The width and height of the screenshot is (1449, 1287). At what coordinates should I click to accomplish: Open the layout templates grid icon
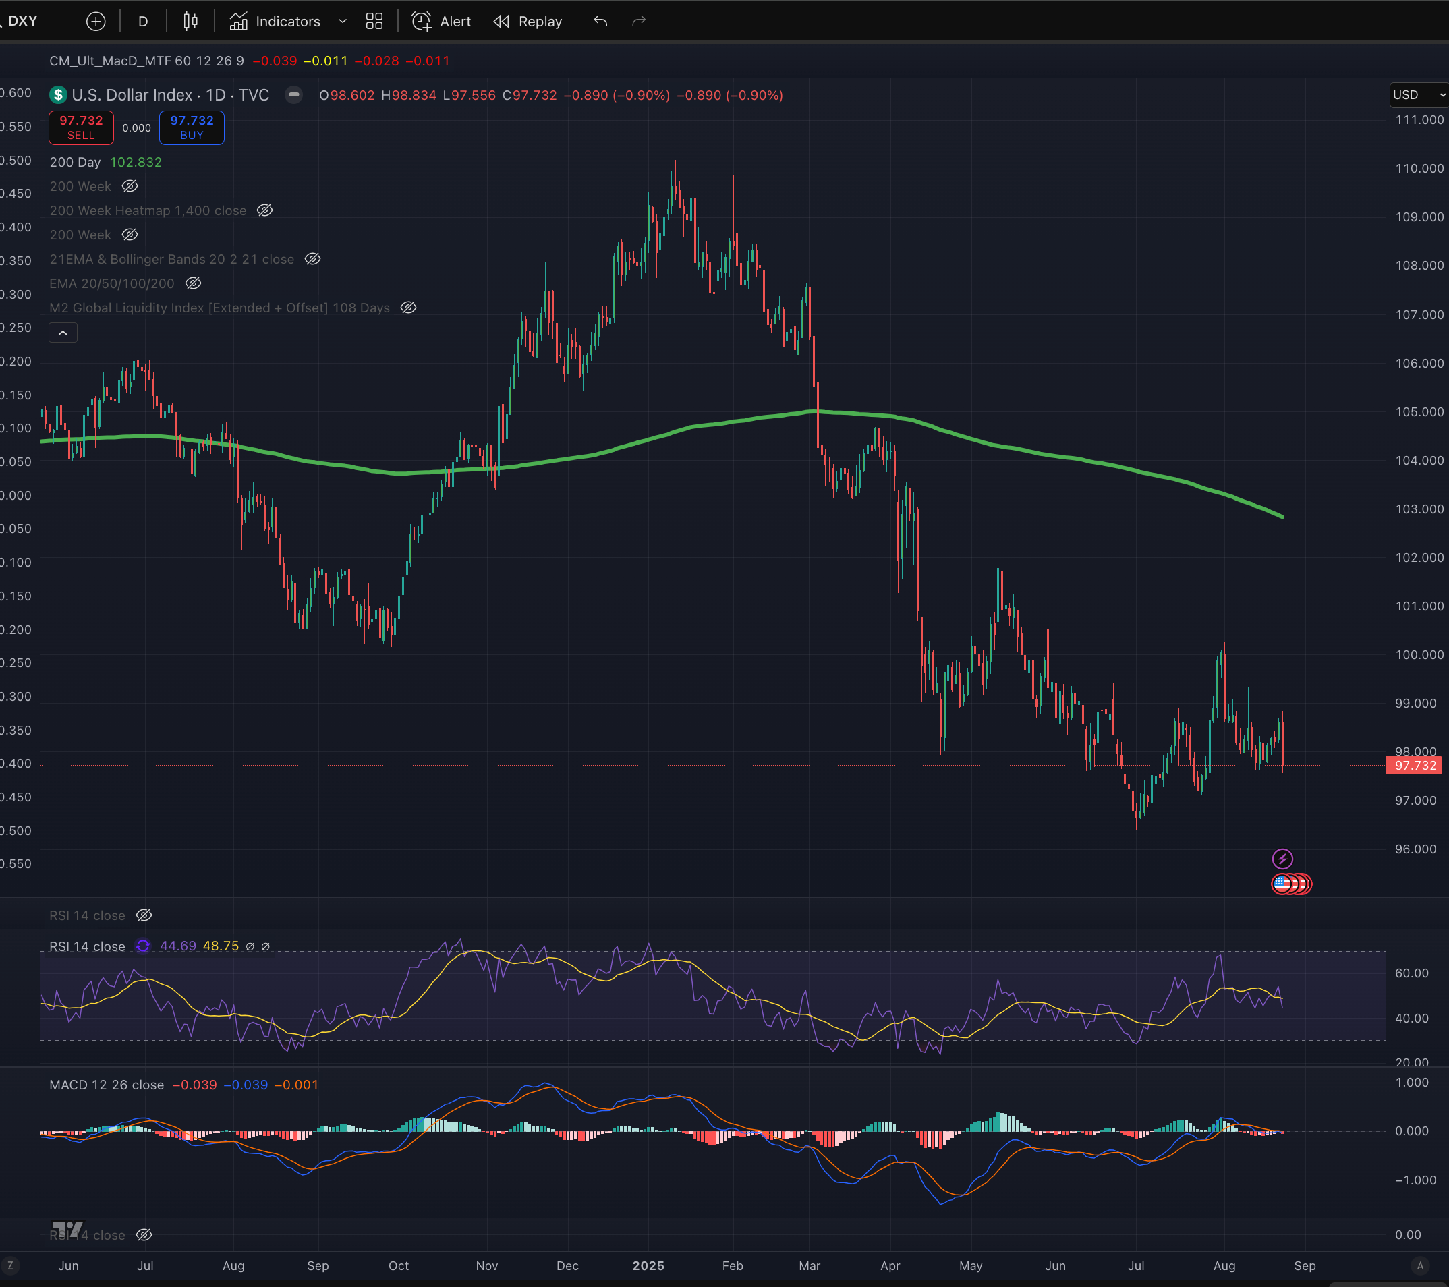point(374,22)
